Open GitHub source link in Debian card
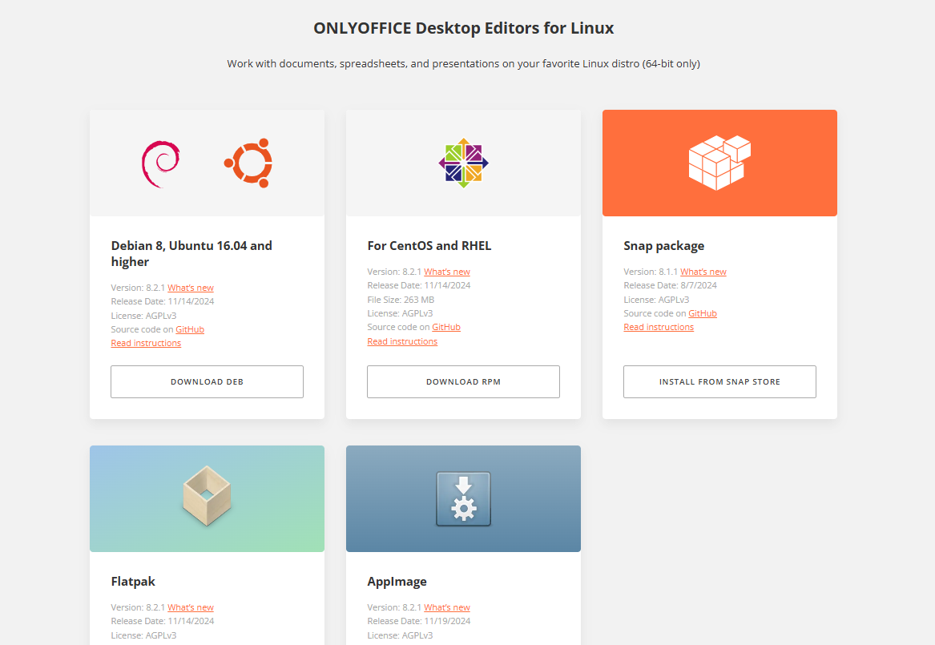This screenshot has width=935, height=645. click(x=190, y=329)
